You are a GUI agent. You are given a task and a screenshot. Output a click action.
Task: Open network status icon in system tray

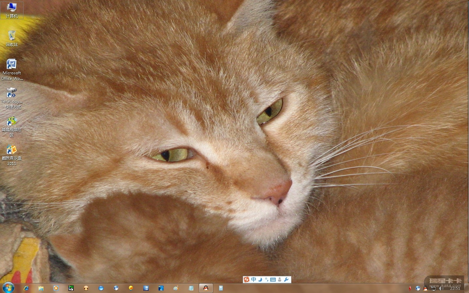pyautogui.click(x=433, y=288)
